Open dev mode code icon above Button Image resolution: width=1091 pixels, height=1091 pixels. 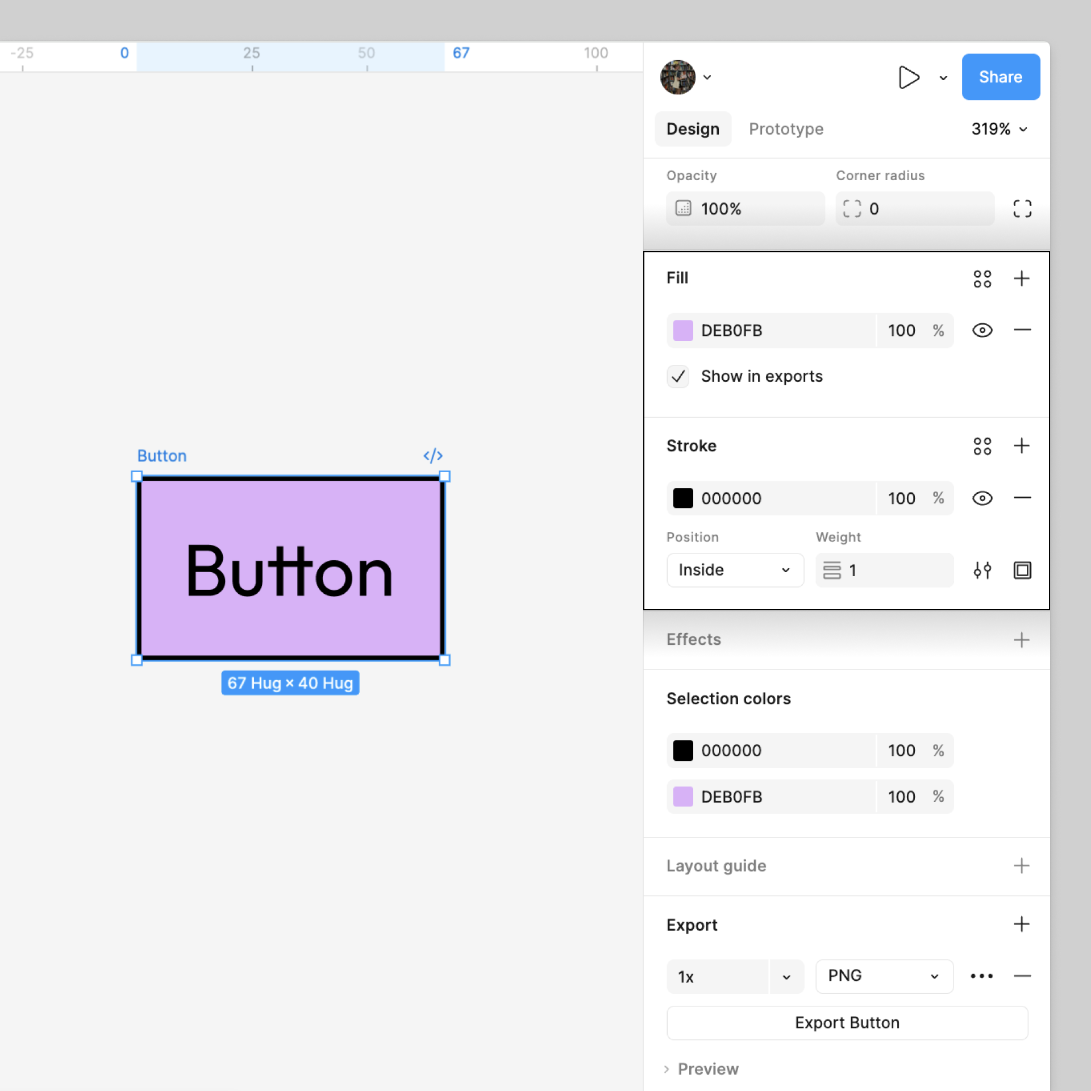click(433, 456)
